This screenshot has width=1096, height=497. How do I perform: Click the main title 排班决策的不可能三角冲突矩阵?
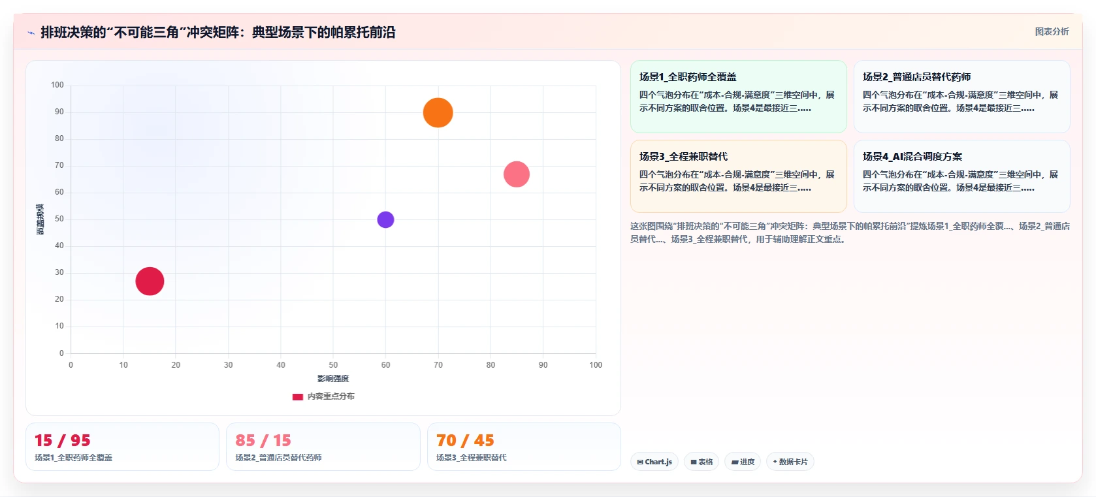point(218,33)
